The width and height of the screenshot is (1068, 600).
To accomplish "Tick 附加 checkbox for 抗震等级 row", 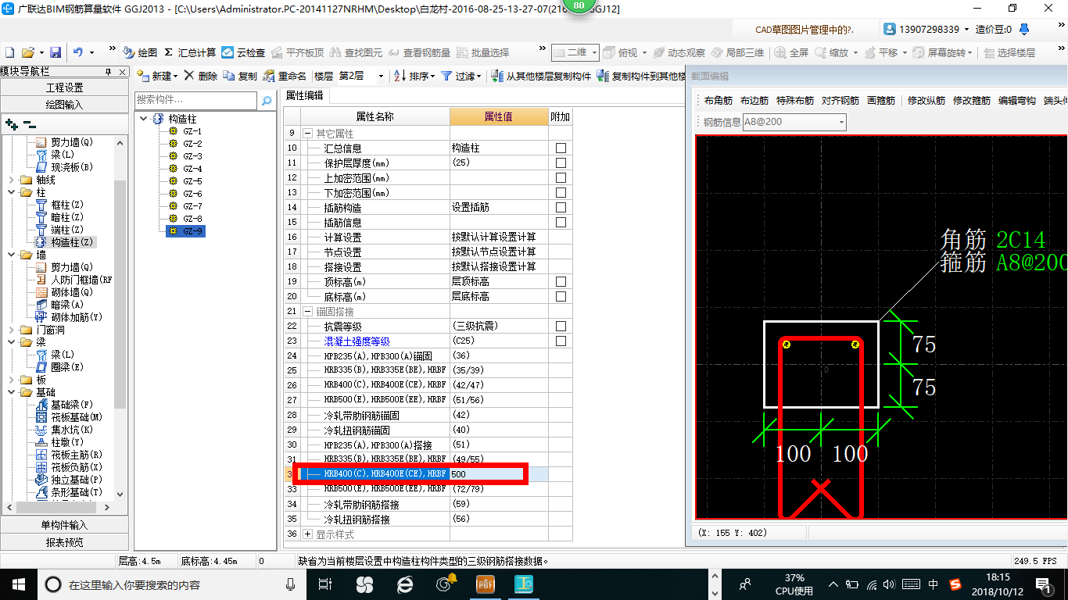I will click(561, 327).
